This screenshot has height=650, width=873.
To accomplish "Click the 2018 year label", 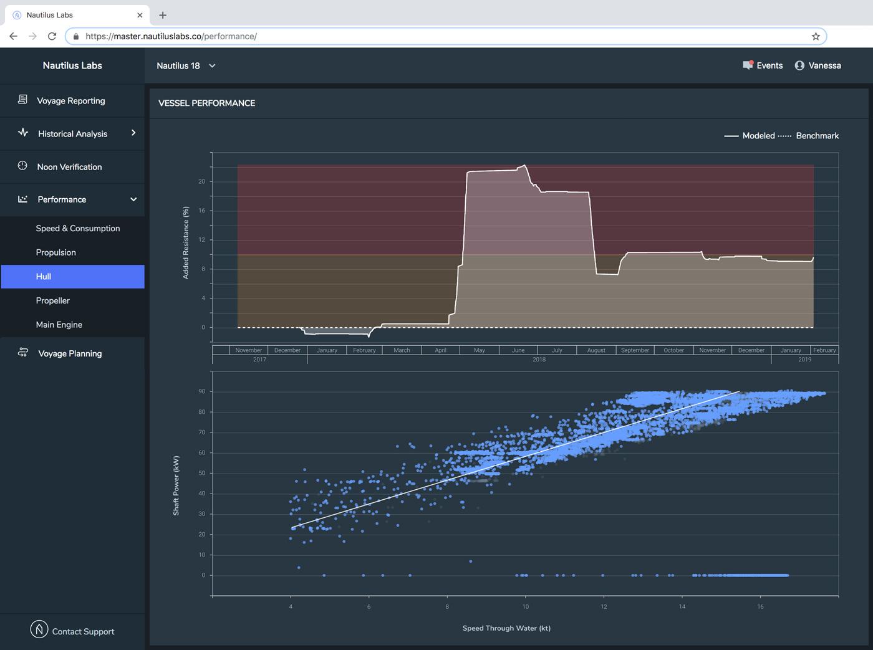I will [x=539, y=360].
